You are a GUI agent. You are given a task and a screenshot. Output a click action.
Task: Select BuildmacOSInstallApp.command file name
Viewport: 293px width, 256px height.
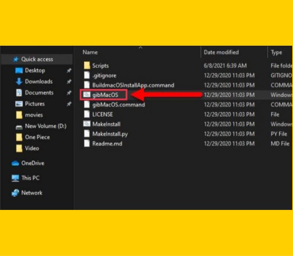133,85
